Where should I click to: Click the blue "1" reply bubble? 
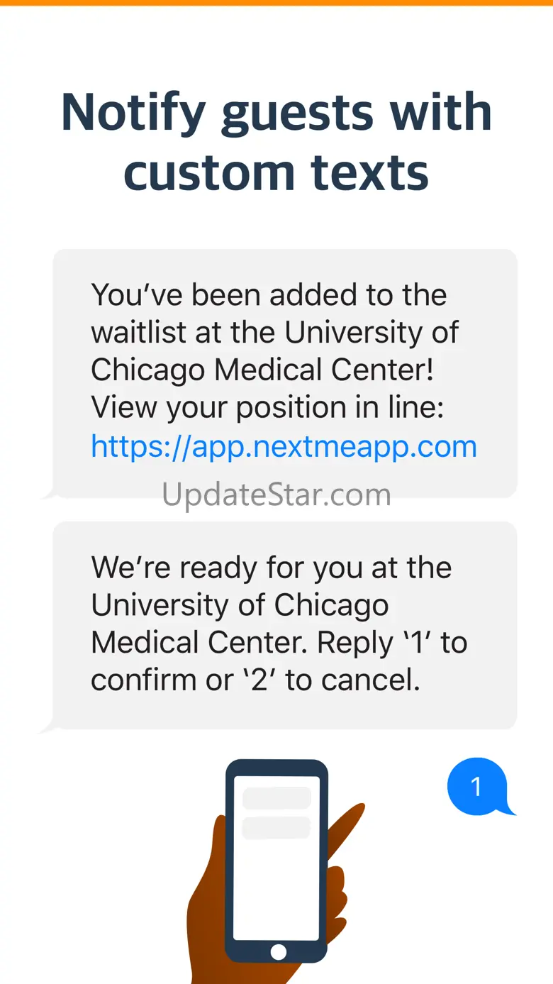click(x=477, y=786)
